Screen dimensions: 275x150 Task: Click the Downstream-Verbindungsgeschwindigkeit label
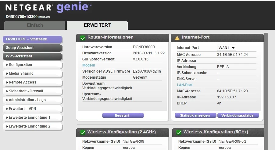[x=107, y=86]
